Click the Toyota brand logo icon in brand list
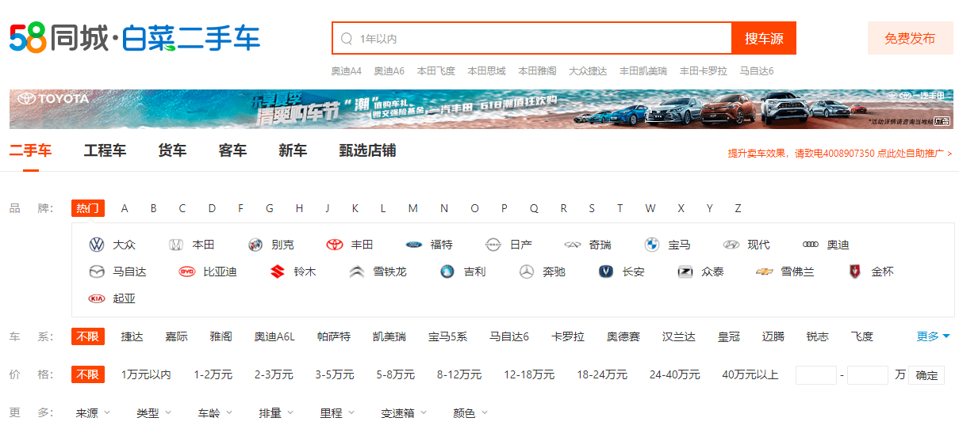 [x=335, y=245]
